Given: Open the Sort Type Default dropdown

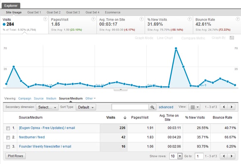Looking at the screenshot, I should pos(86,107).
